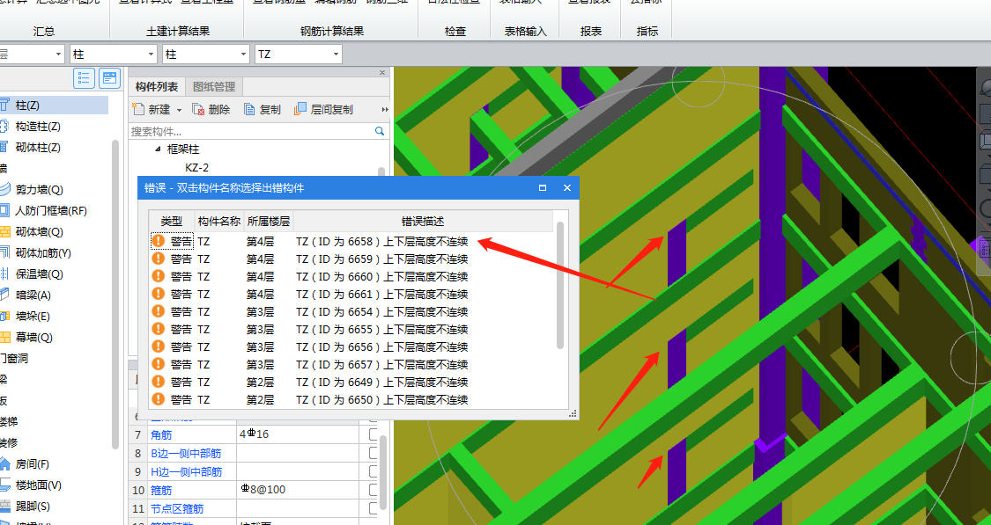This screenshot has height=525, width=991.
Task: Toggle the checkbox in B边一侧中部筋 row
Action: click(373, 452)
